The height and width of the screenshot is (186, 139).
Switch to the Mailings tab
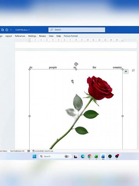tap(32, 36)
